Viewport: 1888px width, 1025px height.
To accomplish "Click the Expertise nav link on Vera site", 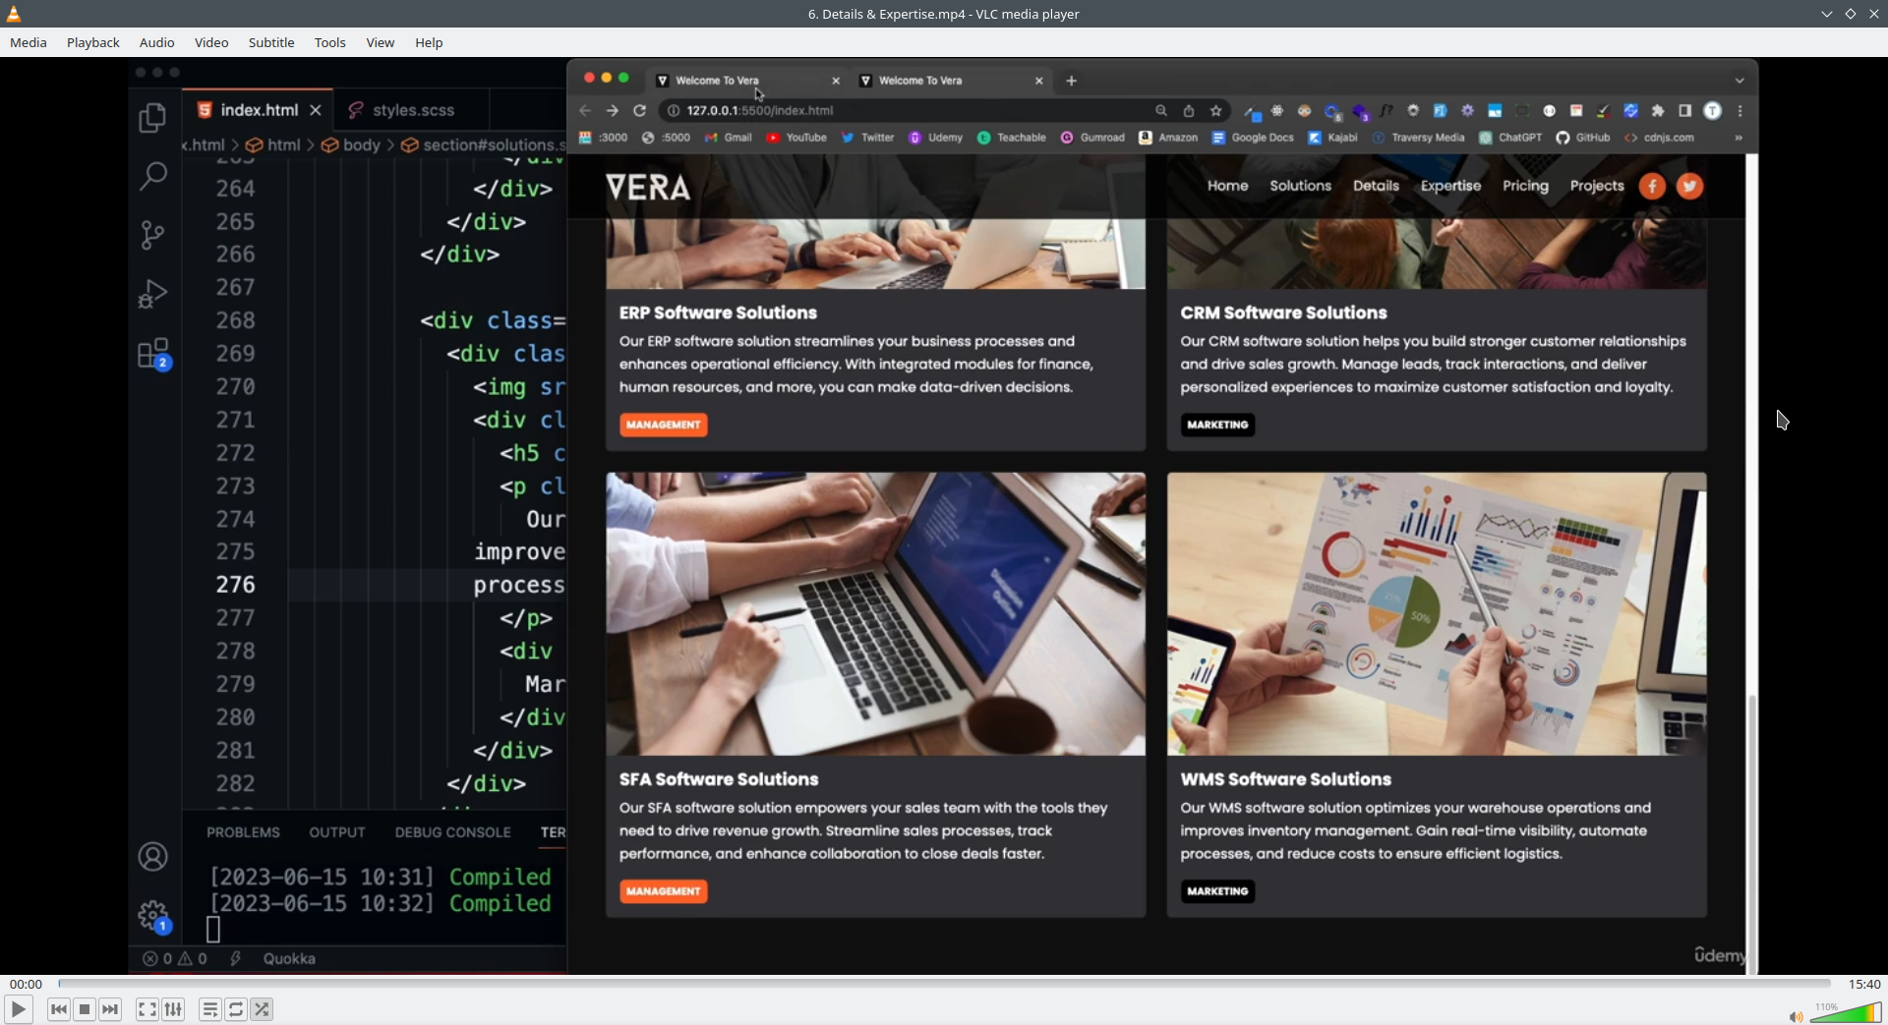I will coord(1450,186).
